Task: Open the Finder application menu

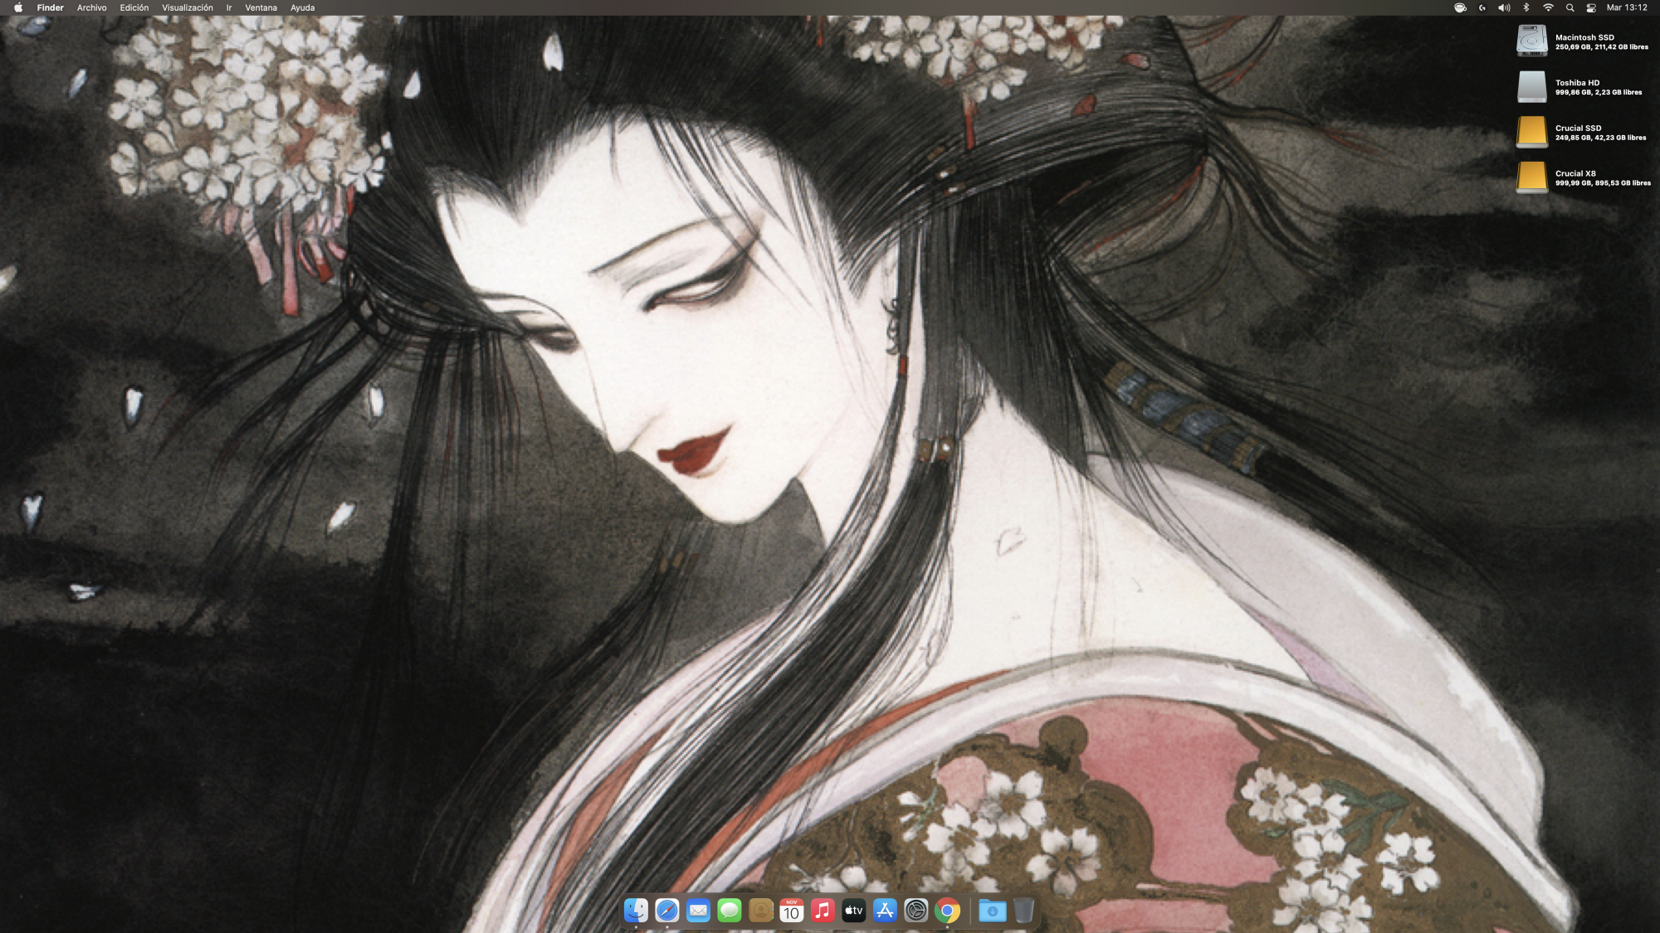Action: [51, 7]
